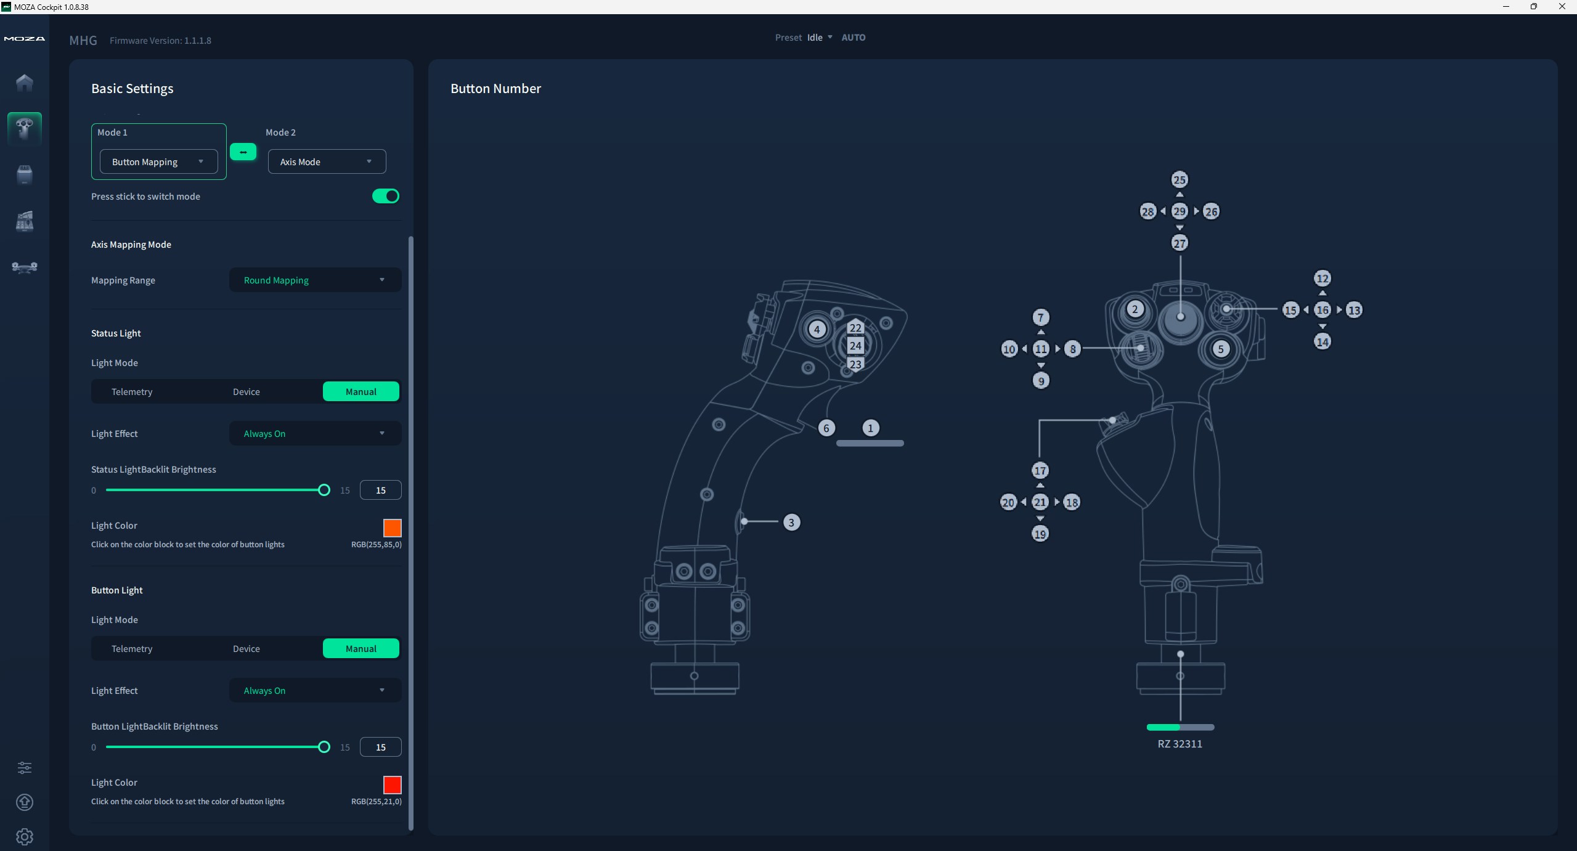Open Mode 1 Button Mapping dropdown
The height and width of the screenshot is (851, 1577).
(x=158, y=162)
